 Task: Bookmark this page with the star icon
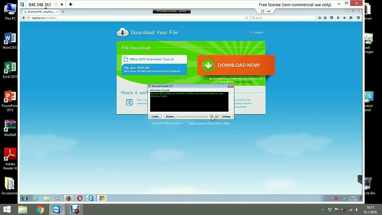[x=320, y=18]
